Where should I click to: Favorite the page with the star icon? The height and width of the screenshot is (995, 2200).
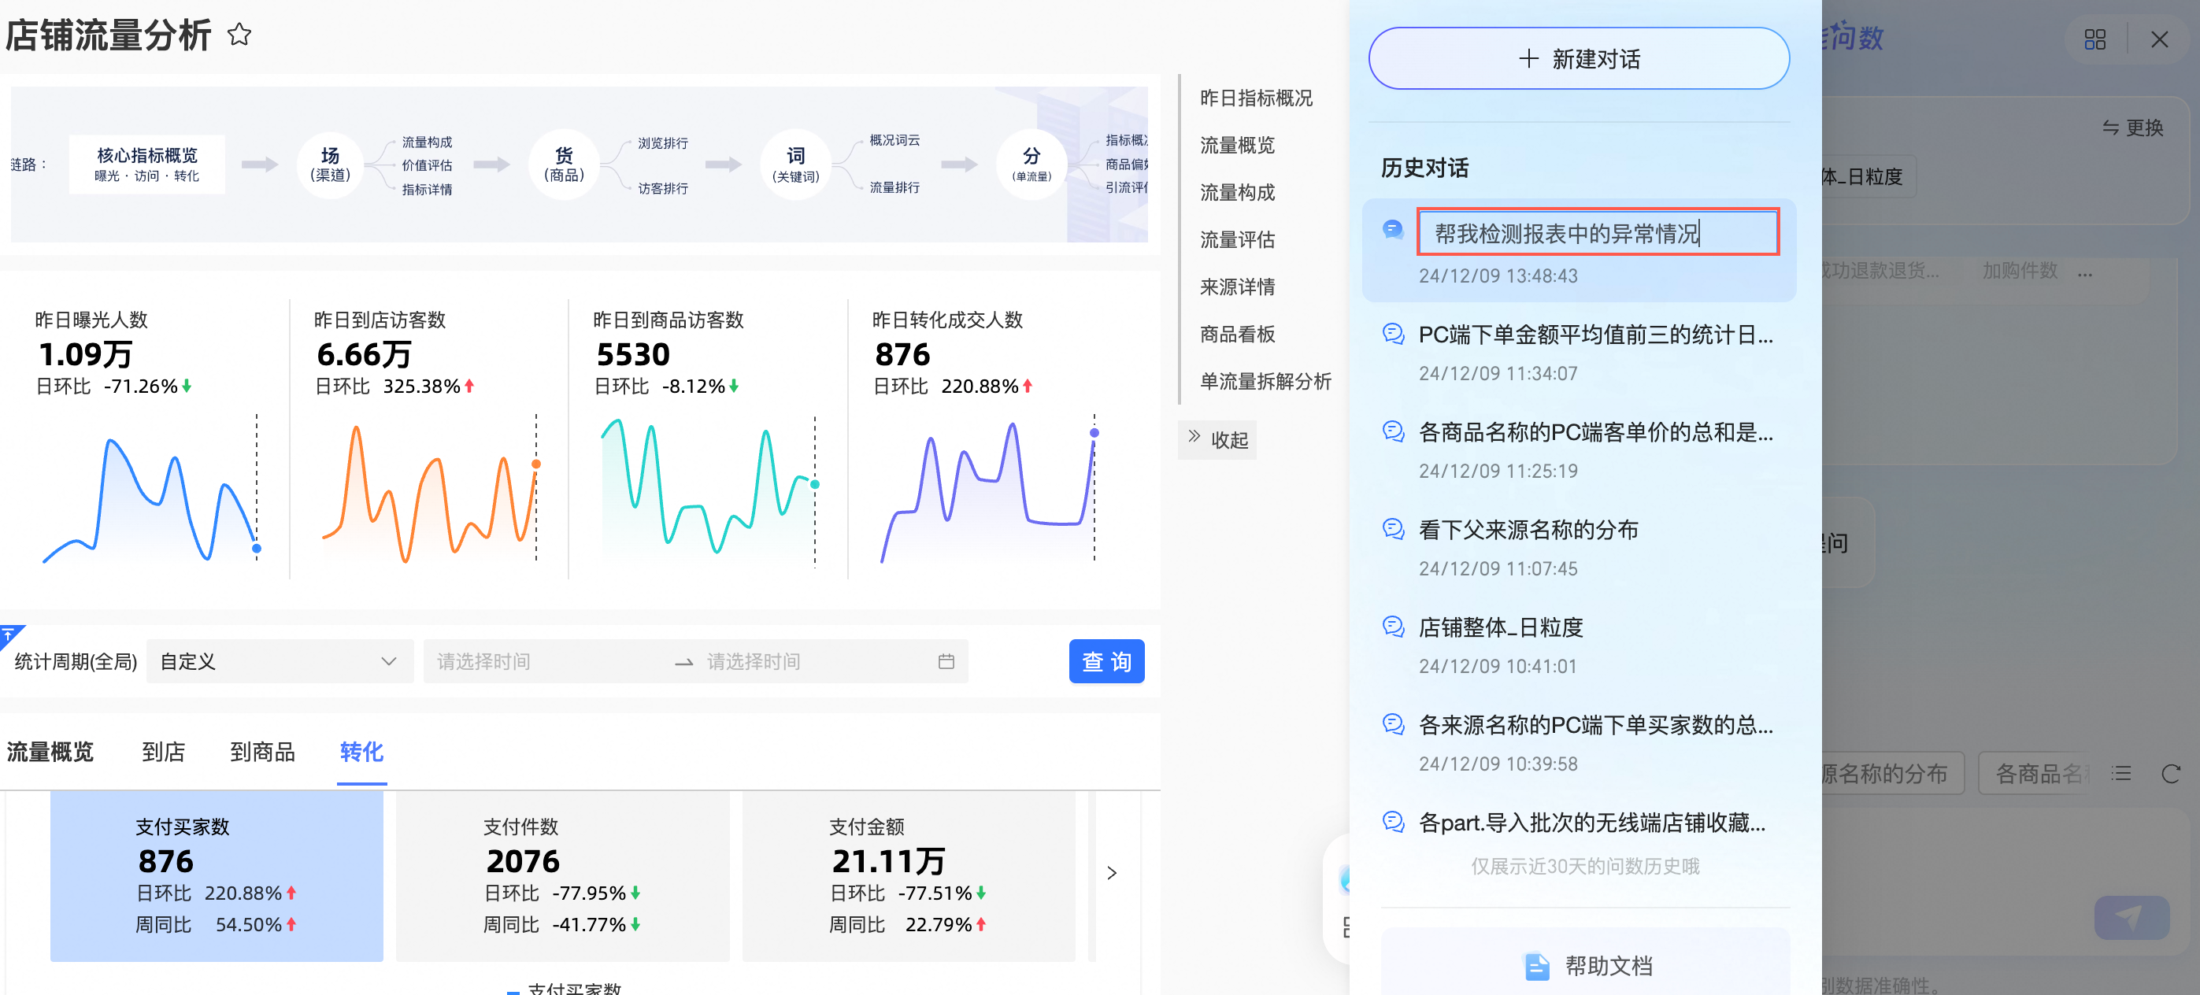239,35
